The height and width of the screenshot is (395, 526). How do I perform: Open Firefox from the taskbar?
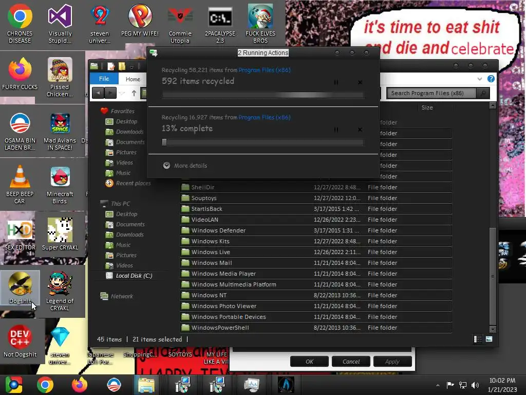pos(80,385)
